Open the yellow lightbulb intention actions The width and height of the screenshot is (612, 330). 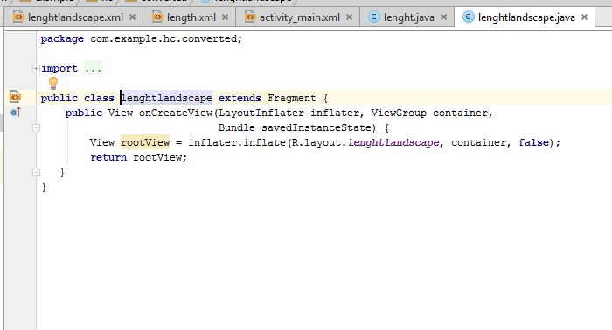coord(53,83)
